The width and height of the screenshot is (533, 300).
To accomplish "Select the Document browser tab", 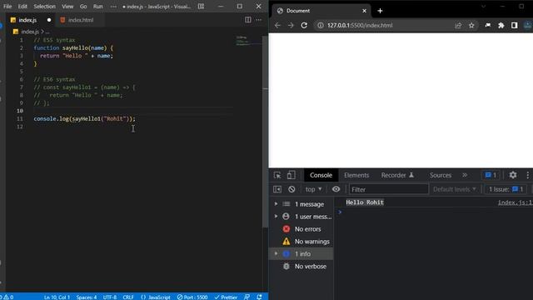I will point(321,11).
